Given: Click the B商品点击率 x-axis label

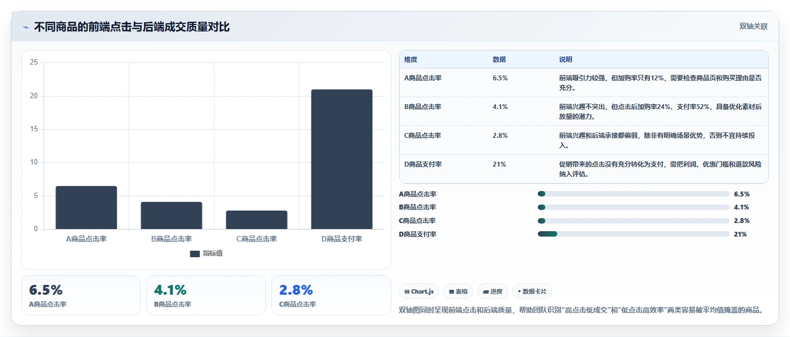Looking at the screenshot, I should point(171,239).
